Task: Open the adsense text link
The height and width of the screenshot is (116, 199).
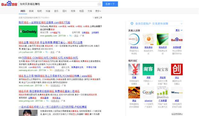Action: coord(148,101)
